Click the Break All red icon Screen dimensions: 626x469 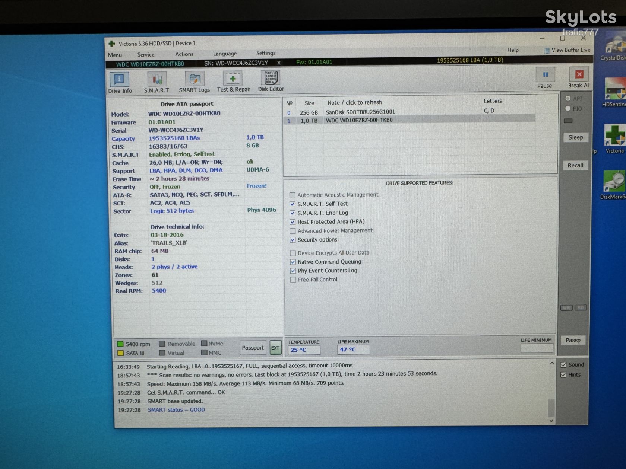point(579,74)
